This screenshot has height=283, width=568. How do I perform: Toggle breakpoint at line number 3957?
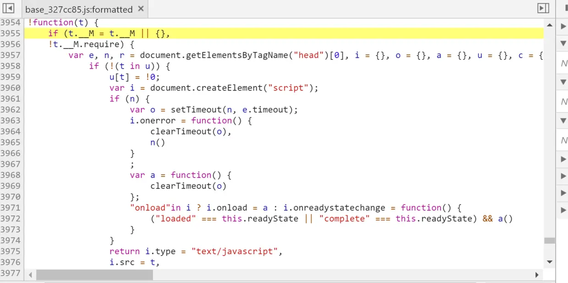coord(11,55)
